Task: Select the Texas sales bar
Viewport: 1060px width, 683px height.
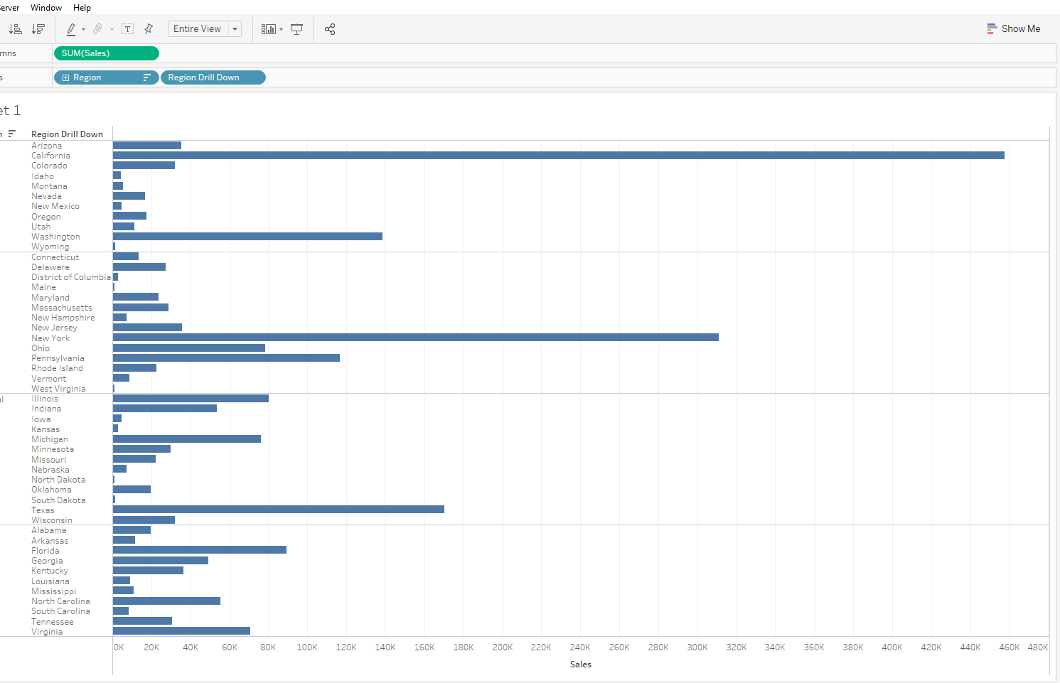Action: [x=279, y=510]
